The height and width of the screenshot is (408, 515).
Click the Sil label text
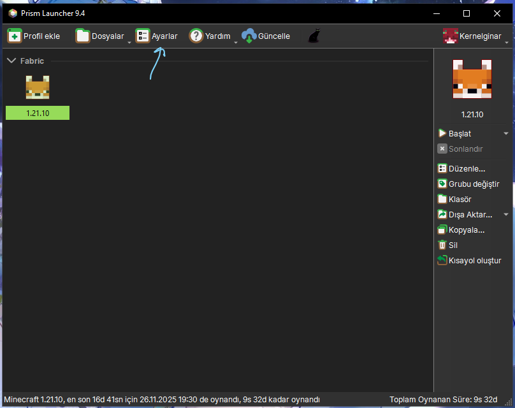[x=453, y=245]
